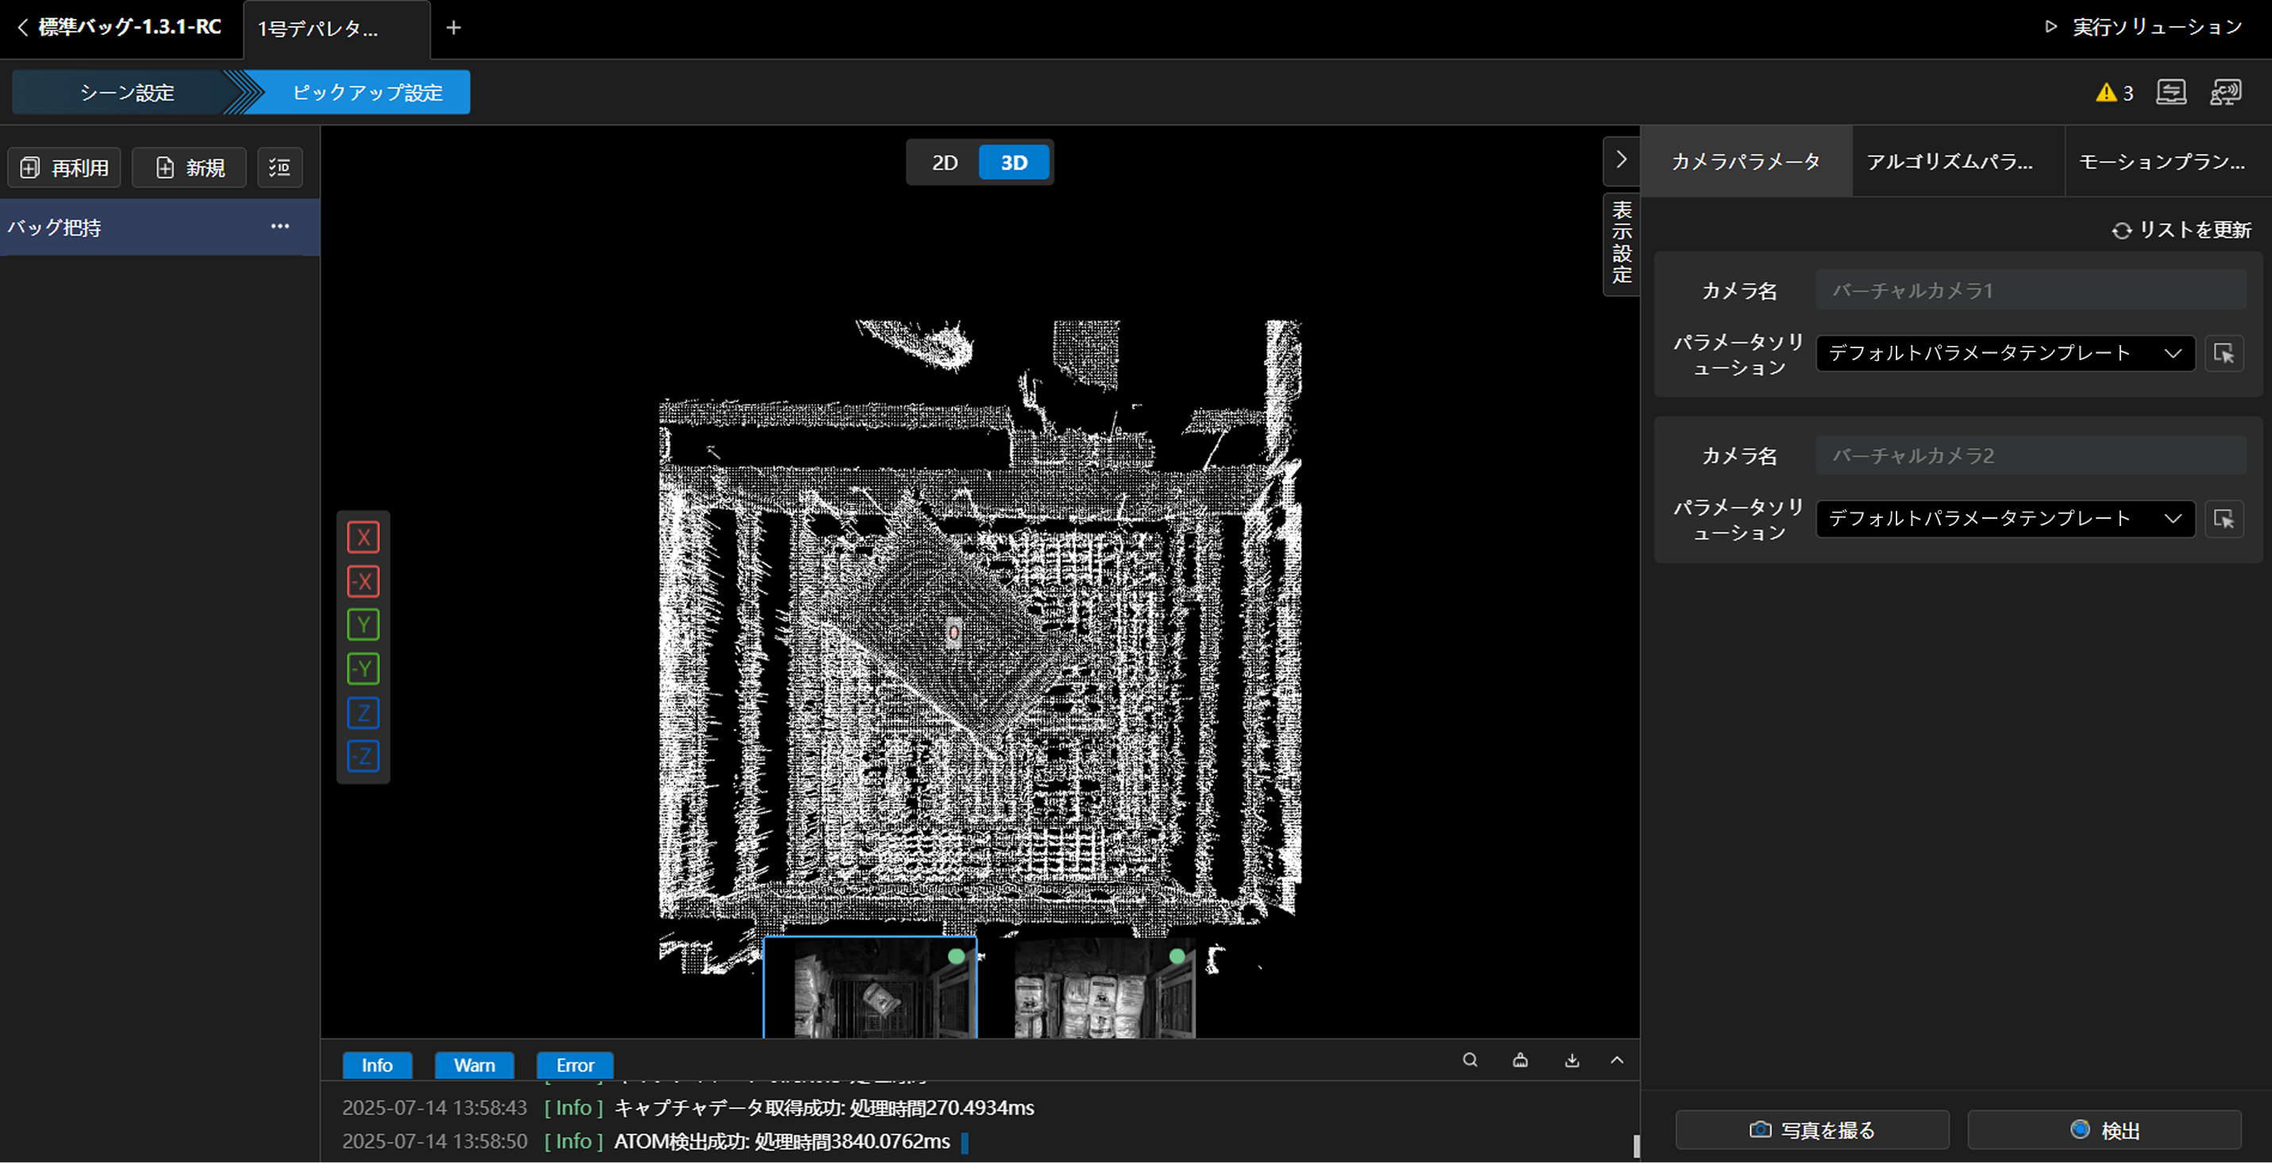Click the back arrow beside 標準バッグ-1.3.1-RC
This screenshot has height=1163, width=2272.
23,27
